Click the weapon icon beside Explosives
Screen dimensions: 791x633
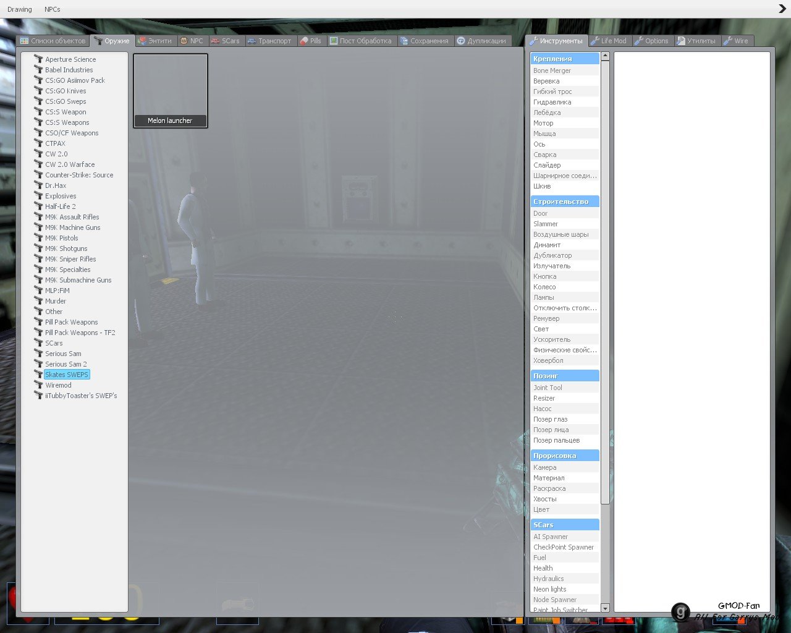(x=38, y=196)
